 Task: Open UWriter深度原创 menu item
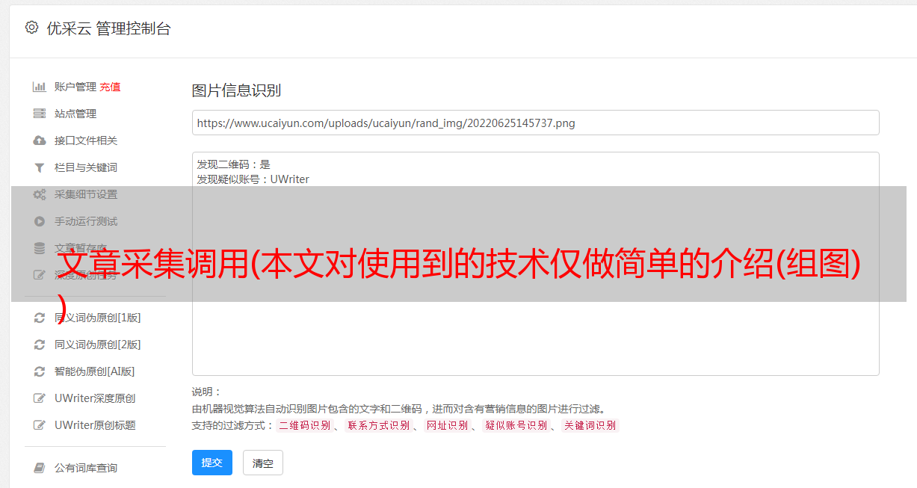coord(95,398)
